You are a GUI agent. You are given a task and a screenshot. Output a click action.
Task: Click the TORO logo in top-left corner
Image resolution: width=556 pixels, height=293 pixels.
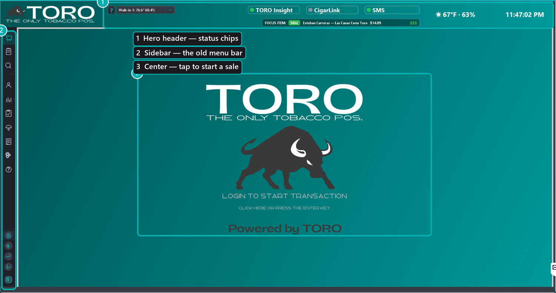(50, 14)
